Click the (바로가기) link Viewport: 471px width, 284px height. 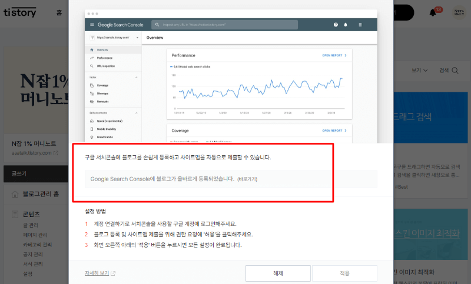click(247, 179)
